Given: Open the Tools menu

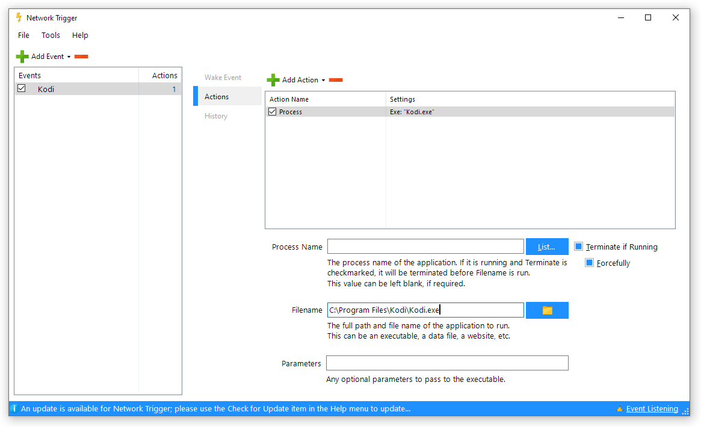Looking at the screenshot, I should point(51,35).
